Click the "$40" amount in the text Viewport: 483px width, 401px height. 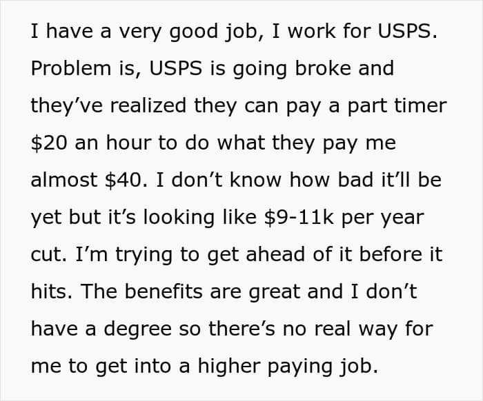coord(123,180)
